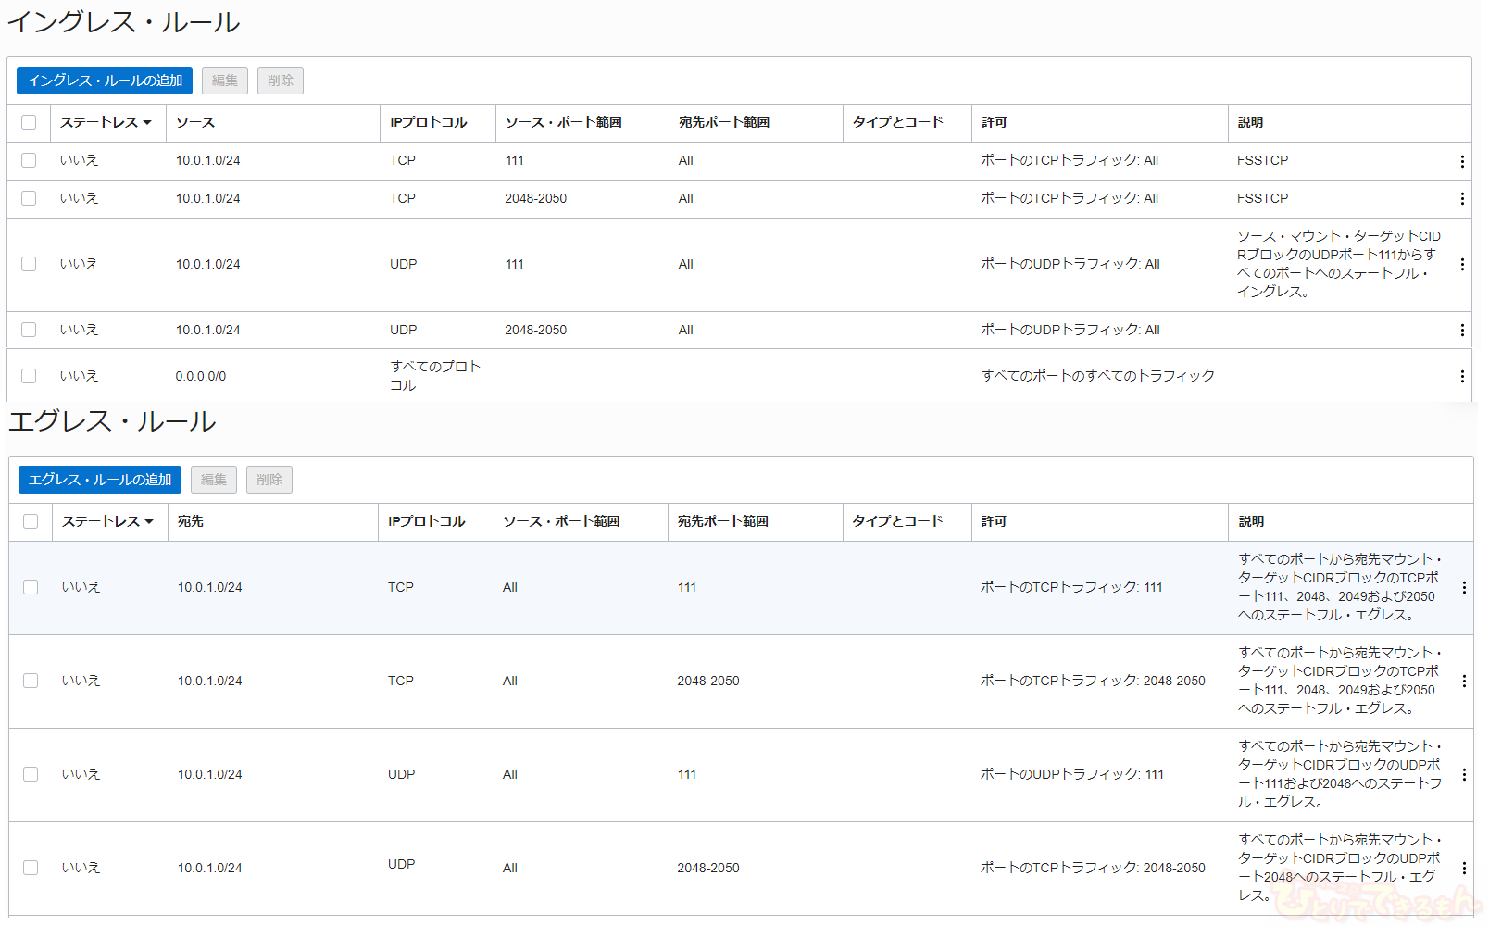This screenshot has height=926, width=1489.
Task: Click イングレス・ルールの追加 button
Action: coord(105,81)
